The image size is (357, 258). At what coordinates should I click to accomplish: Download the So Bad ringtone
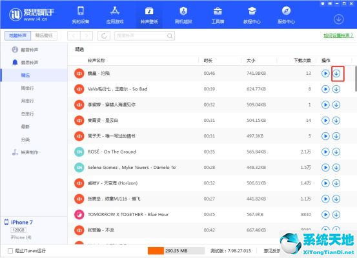click(x=336, y=89)
